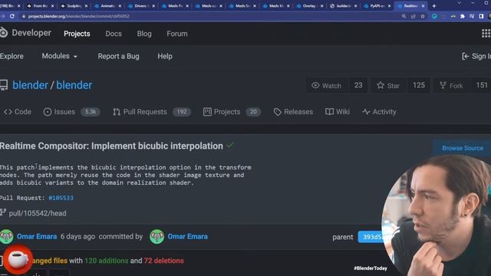This screenshot has height=276, width=491.
Task: Close the PyAPI browser tab
Action: (389, 6)
